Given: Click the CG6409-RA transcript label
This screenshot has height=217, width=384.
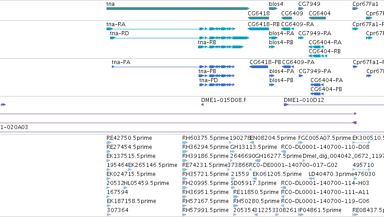Looking at the screenshot, I should coord(297,24).
